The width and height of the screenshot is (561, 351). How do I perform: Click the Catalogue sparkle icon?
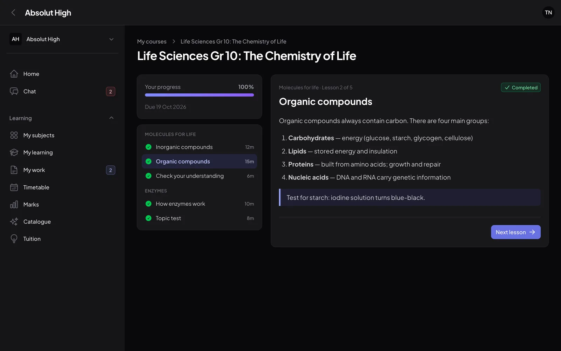tap(14, 221)
